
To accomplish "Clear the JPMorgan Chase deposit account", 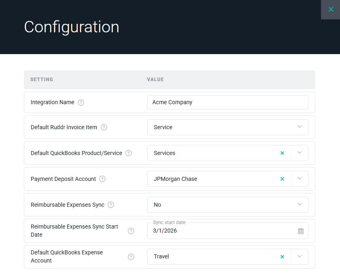I will click(282, 179).
